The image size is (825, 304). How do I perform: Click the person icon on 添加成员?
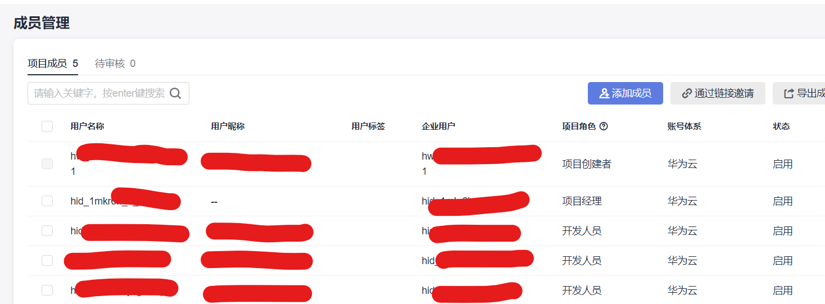tap(604, 93)
